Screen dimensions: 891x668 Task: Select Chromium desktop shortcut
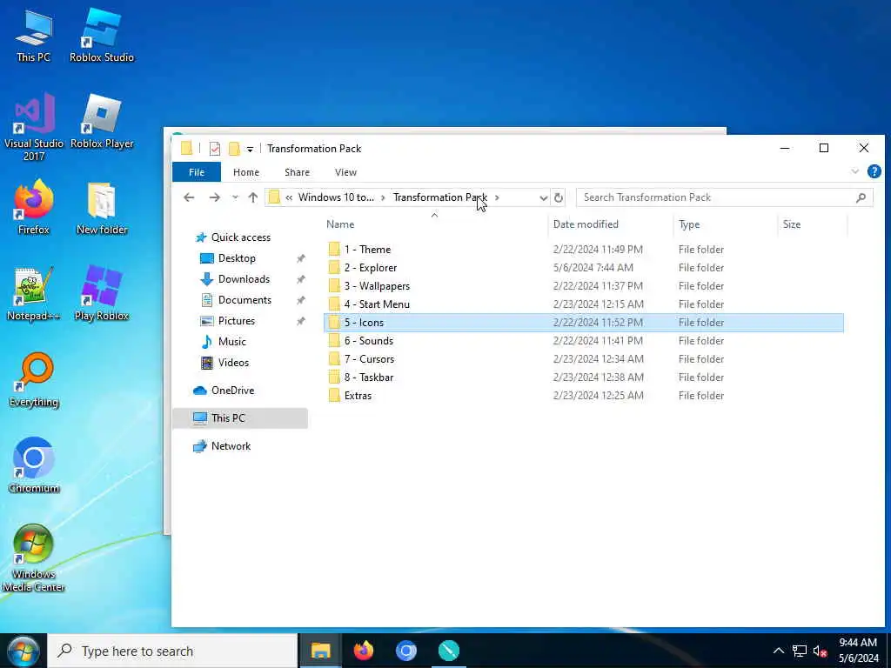coord(34,466)
